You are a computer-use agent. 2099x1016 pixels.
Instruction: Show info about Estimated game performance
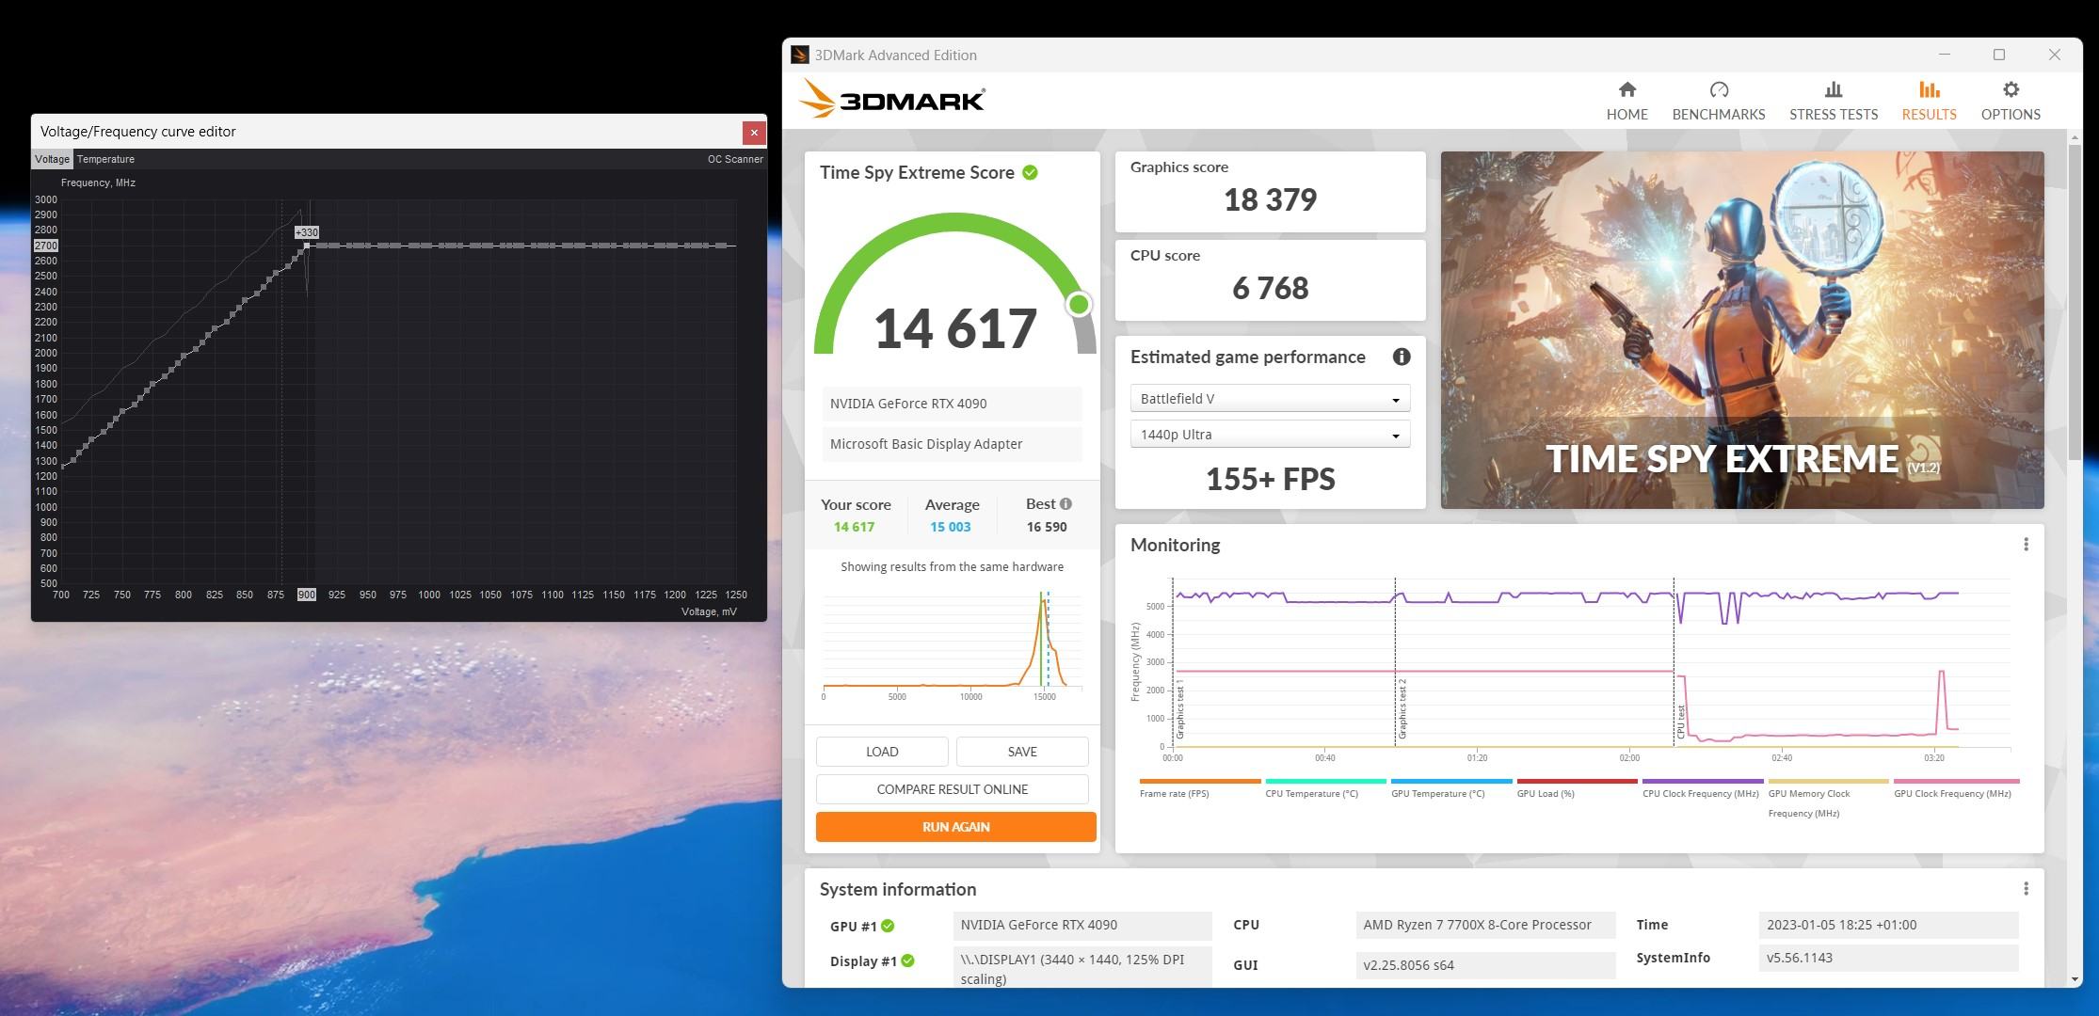click(1402, 357)
